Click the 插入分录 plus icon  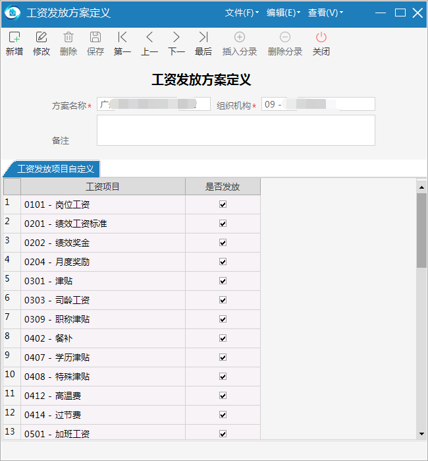(240, 38)
